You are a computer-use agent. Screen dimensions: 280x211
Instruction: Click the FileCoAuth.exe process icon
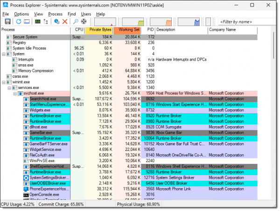[26, 155]
